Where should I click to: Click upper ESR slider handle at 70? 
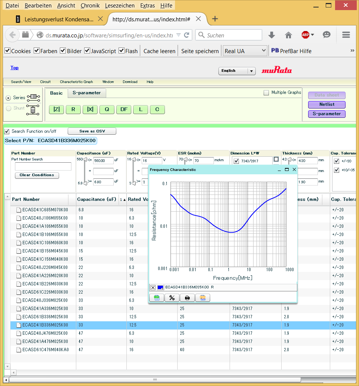[x=186, y=159]
